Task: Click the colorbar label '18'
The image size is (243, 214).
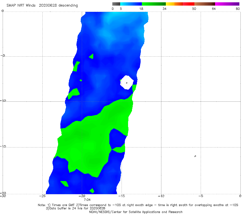Action: [141, 9]
